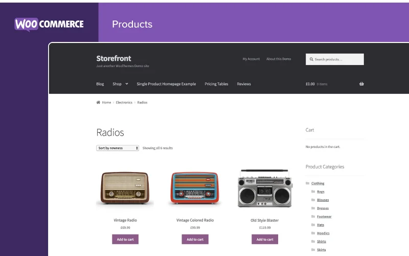Open the Pricing Tables menu item
Image resolution: width=409 pixels, height=256 pixels.
216,84
